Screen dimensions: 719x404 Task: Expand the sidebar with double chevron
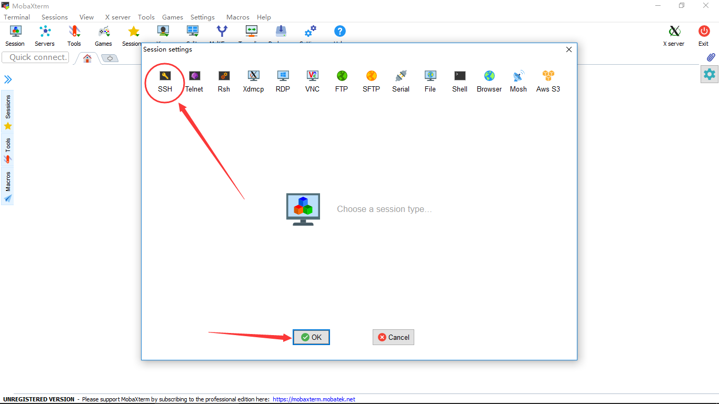pyautogui.click(x=8, y=79)
